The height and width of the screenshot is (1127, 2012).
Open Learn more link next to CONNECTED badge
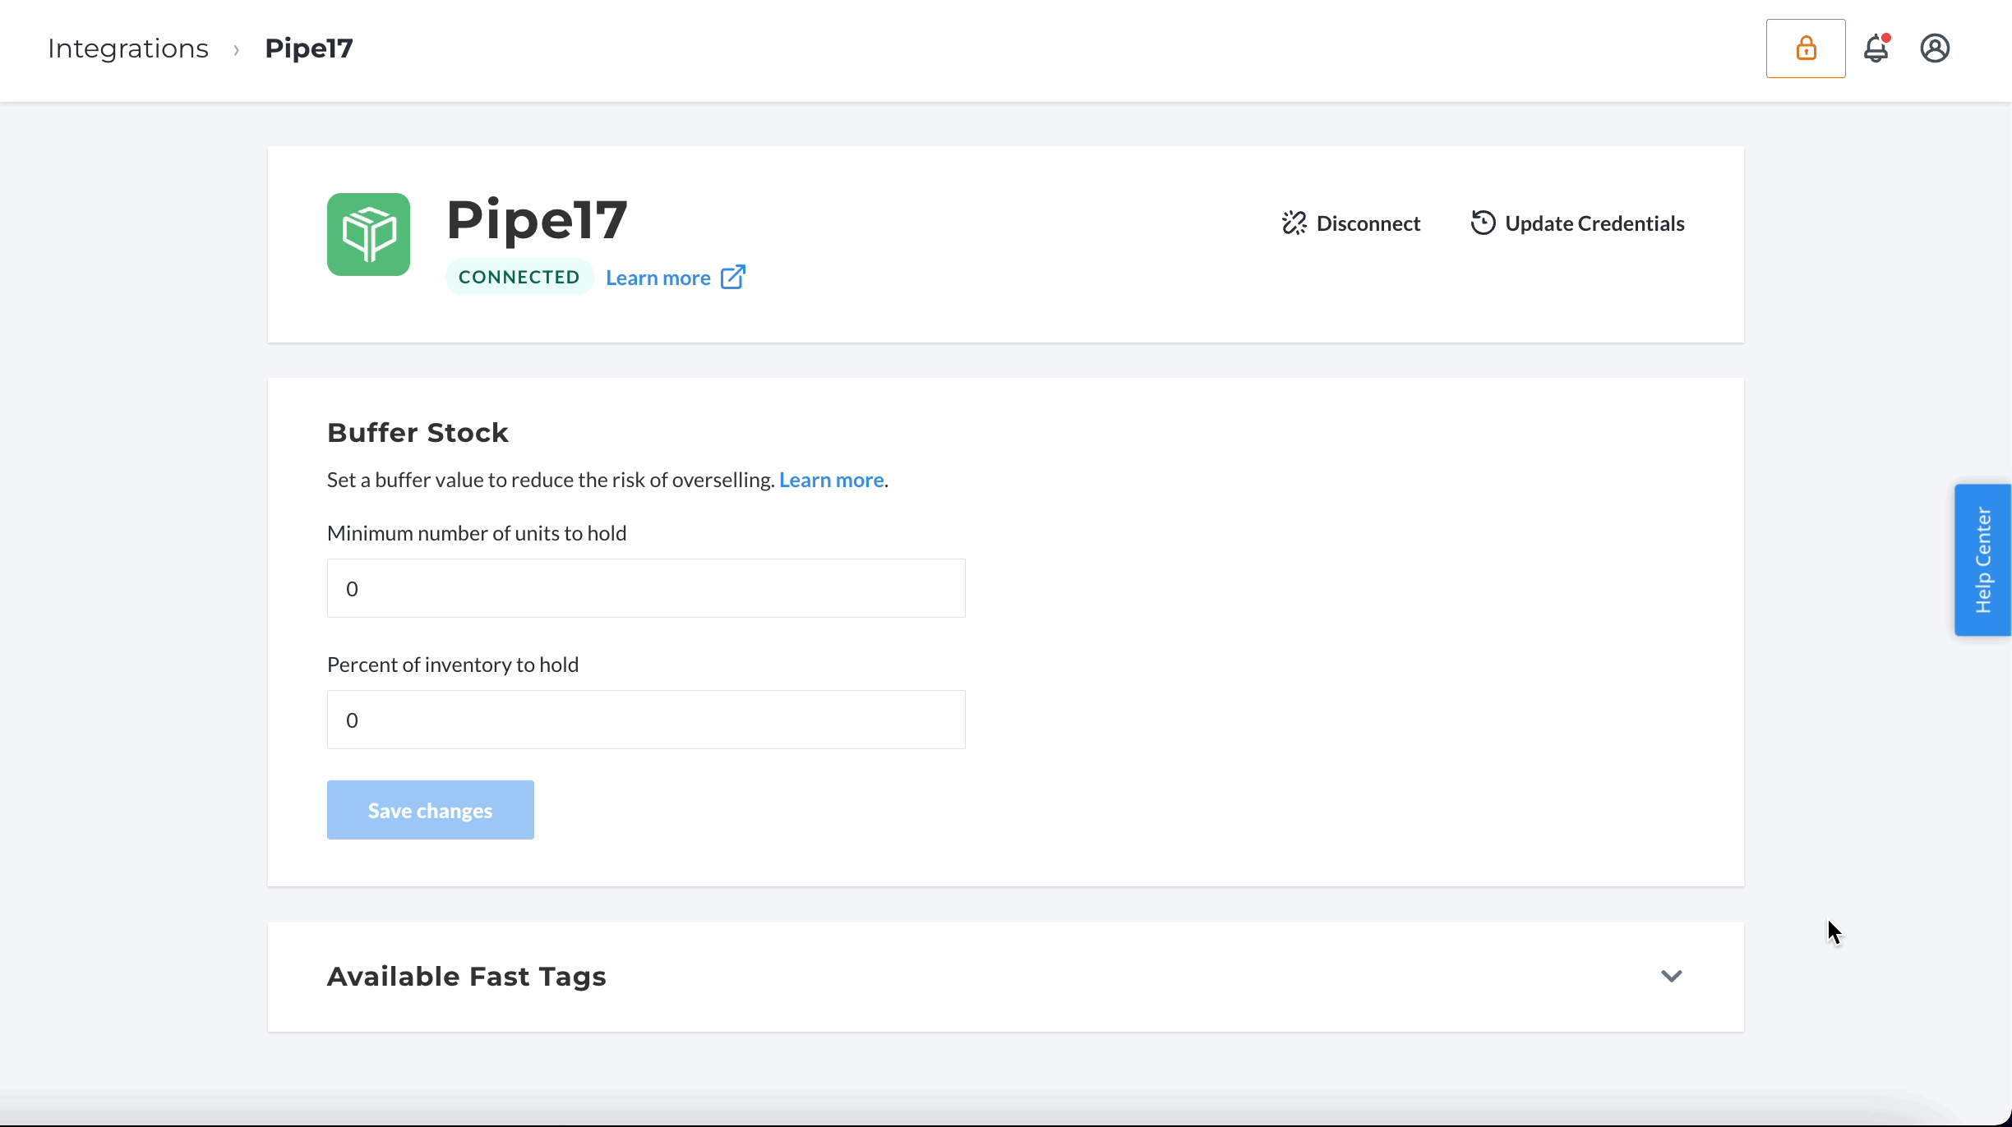pyautogui.click(x=658, y=278)
